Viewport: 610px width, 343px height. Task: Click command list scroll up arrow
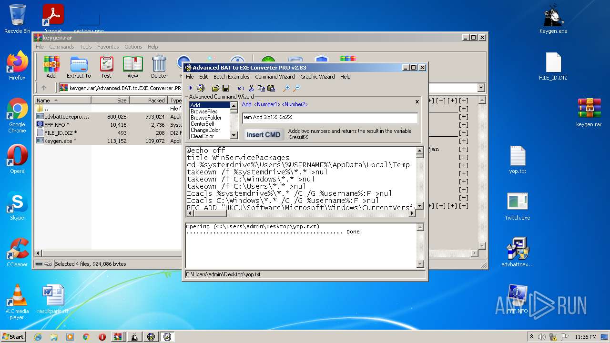coord(234,106)
